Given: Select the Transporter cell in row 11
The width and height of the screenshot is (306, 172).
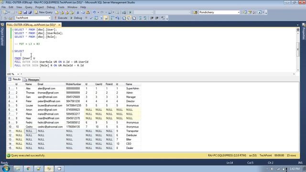Looking at the screenshot, I should [133, 131].
